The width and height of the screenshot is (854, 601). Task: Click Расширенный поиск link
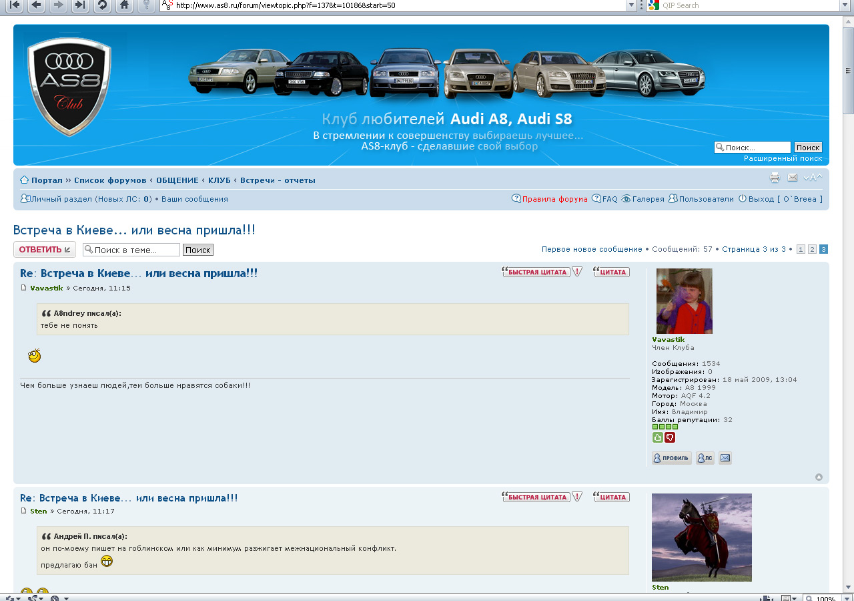[x=783, y=158]
